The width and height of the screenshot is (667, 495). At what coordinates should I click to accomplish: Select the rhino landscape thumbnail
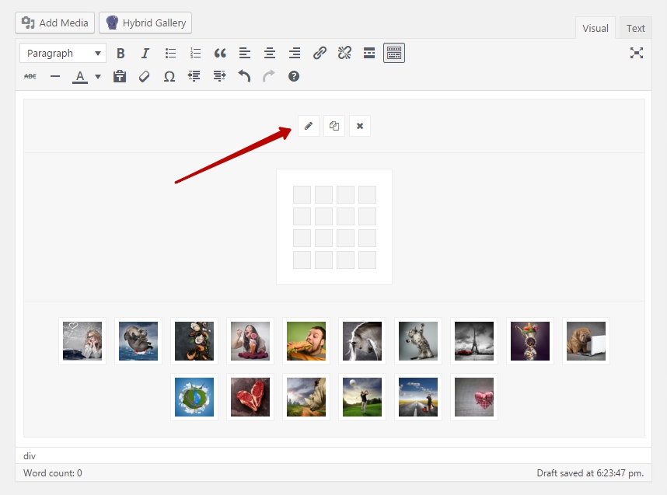[306, 397]
